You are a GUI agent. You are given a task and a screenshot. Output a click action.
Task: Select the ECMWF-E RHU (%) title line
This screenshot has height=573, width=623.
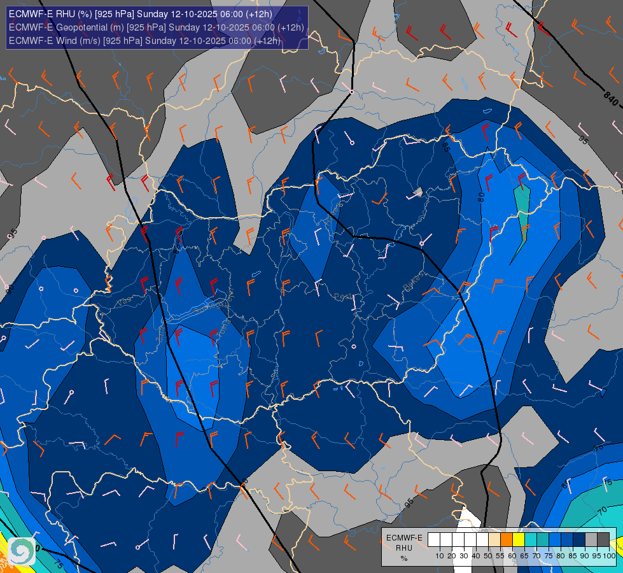[141, 14]
